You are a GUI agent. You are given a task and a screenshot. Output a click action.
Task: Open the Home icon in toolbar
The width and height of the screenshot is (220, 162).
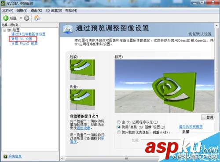[37, 18]
